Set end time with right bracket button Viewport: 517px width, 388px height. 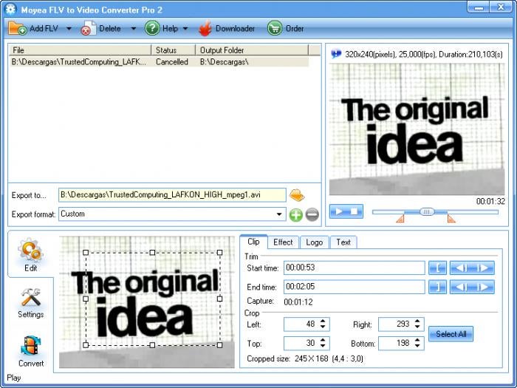437,287
